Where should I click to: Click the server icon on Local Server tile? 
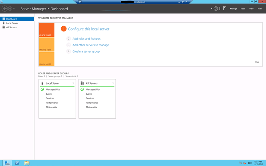click(x=43, y=83)
